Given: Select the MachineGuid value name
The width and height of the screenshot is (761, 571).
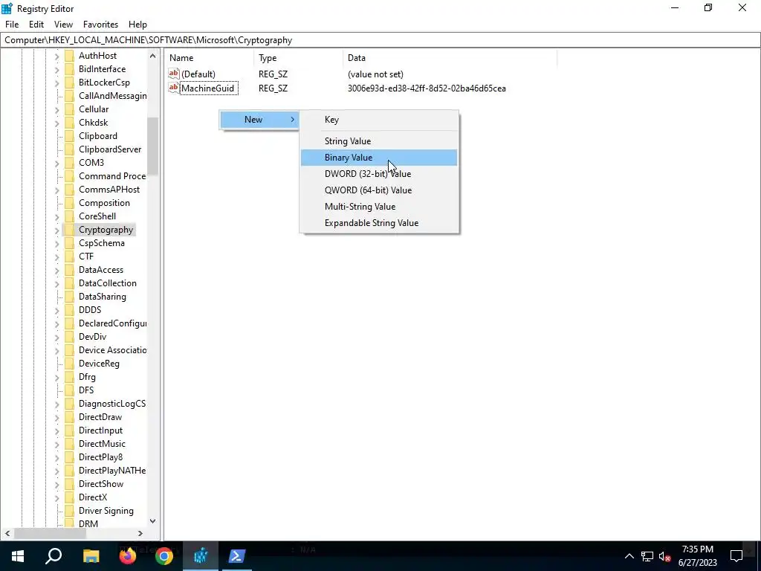Looking at the screenshot, I should coord(208,88).
